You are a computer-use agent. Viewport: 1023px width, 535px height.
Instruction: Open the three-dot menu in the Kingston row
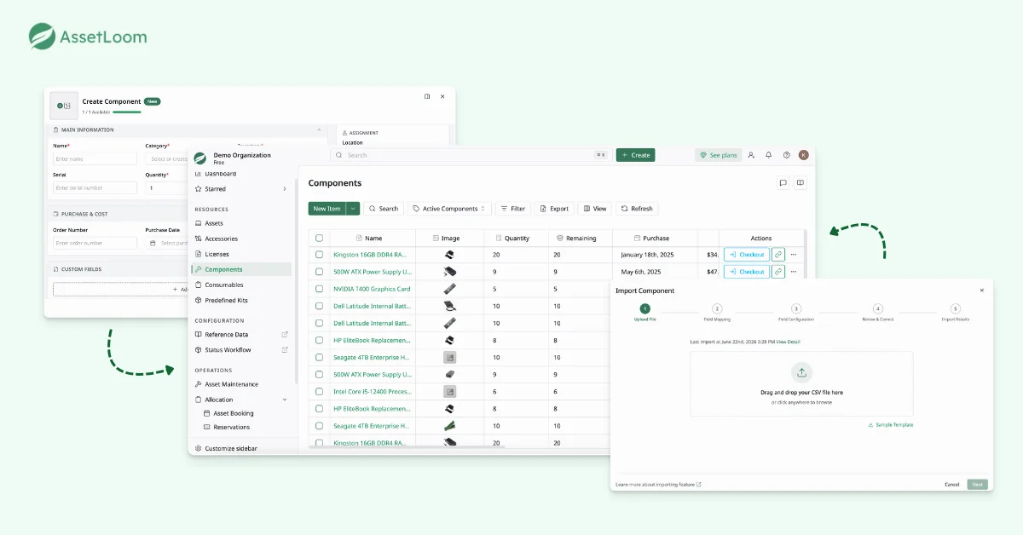[x=794, y=255]
